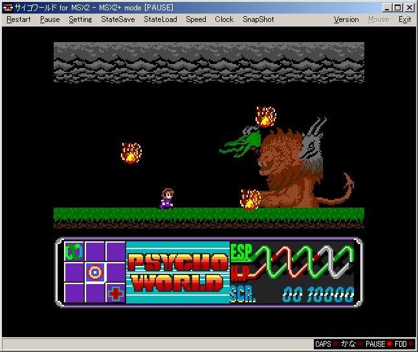Open the Version menu
Viewport: 418px width, 352px height.
click(346, 19)
